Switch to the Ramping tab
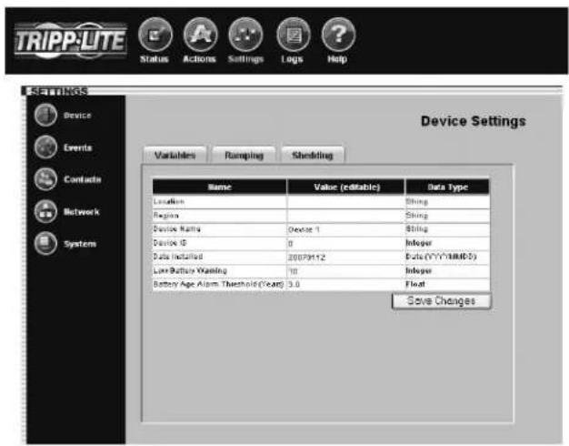 [244, 156]
